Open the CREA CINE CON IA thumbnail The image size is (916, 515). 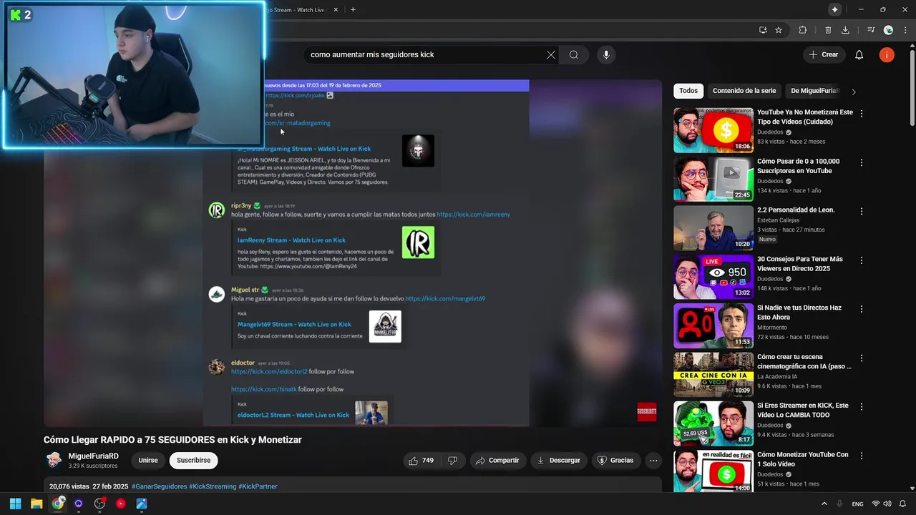tap(713, 374)
